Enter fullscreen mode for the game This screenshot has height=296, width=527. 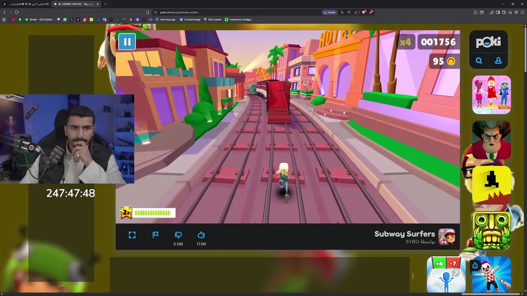click(132, 235)
